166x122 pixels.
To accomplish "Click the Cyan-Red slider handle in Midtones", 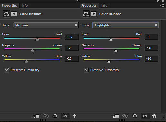I will (x=37, y=39).
